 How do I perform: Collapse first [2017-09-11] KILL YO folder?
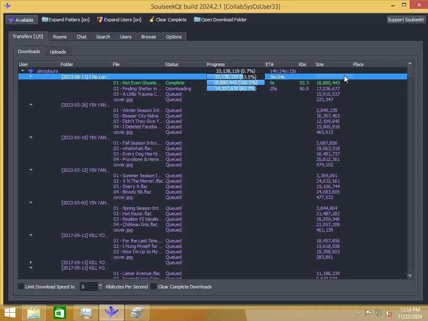pyautogui.click(x=31, y=235)
